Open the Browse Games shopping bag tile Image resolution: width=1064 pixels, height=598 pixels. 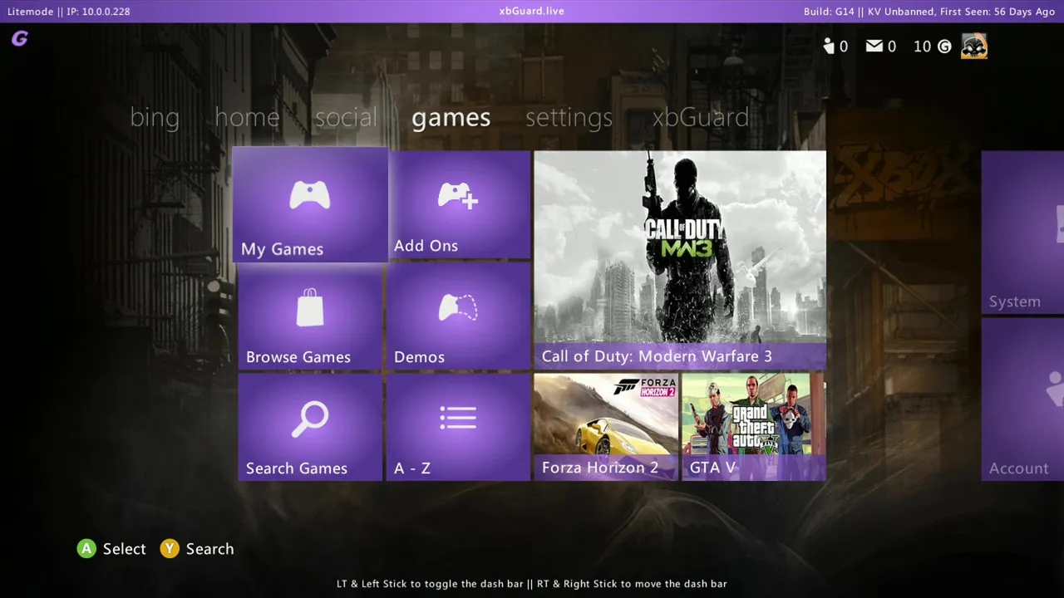(310, 316)
